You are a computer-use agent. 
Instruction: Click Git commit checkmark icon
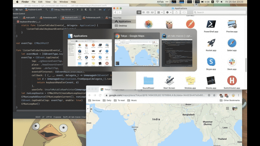tap(109, 10)
